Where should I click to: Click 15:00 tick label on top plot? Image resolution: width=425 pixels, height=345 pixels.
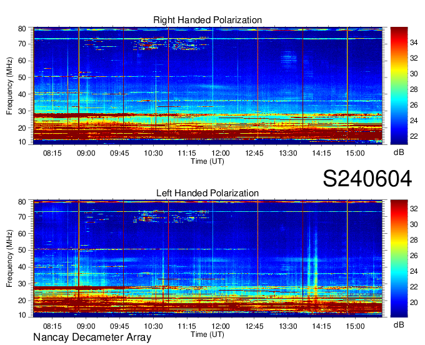[x=356, y=153]
